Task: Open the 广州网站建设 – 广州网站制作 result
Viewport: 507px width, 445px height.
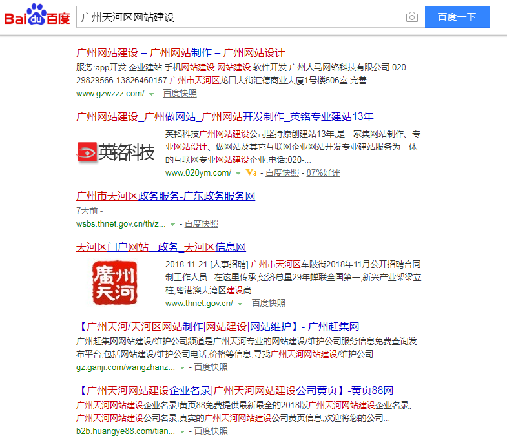Action: point(180,53)
